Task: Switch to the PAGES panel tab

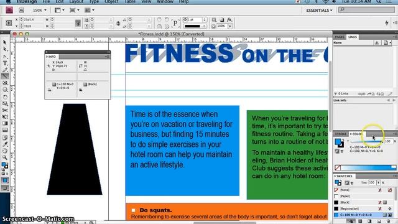Action: point(340,37)
